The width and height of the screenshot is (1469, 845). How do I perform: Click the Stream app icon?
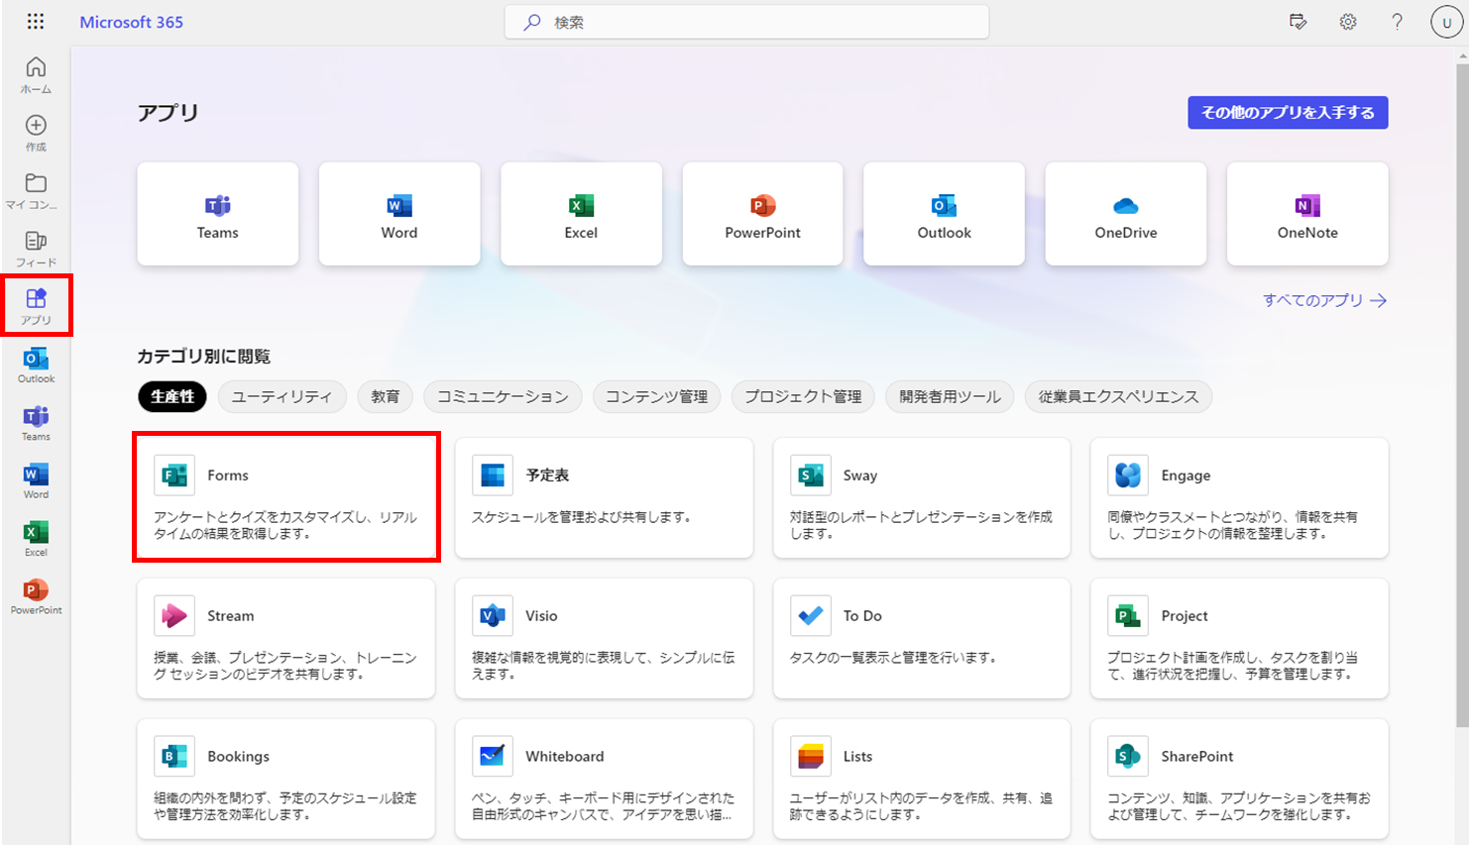[174, 616]
